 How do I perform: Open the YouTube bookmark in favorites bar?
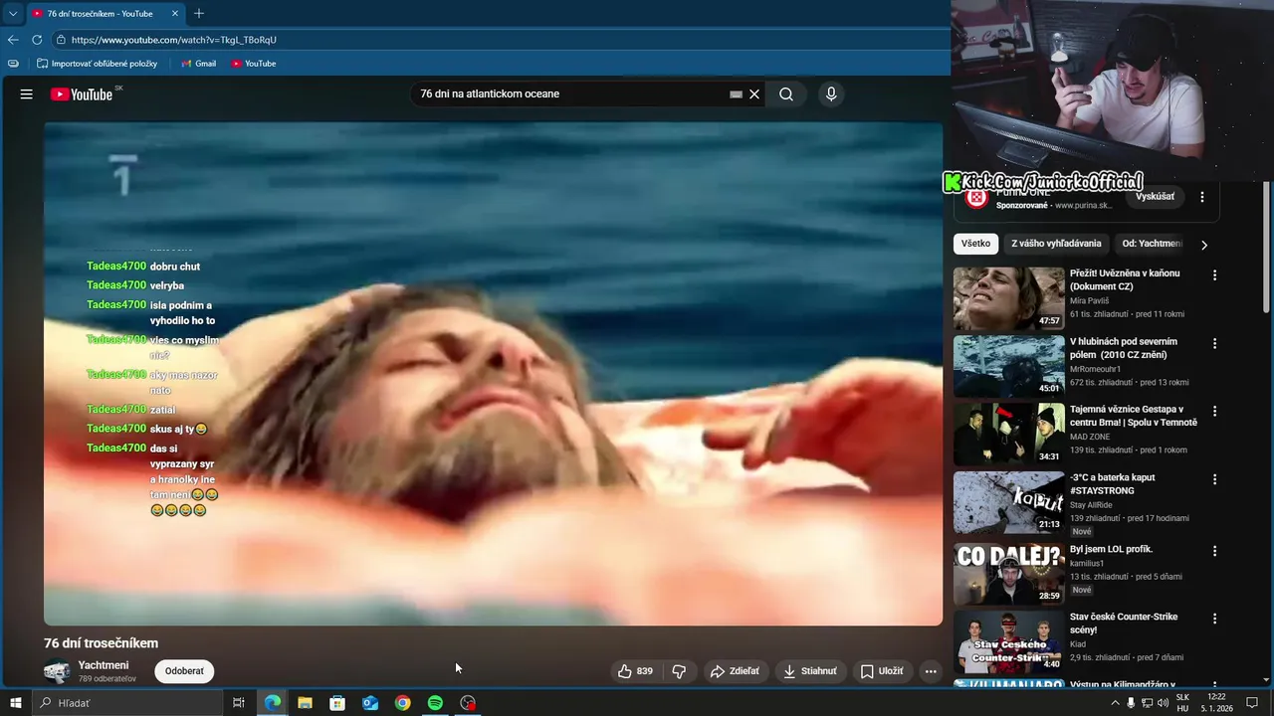(x=253, y=64)
